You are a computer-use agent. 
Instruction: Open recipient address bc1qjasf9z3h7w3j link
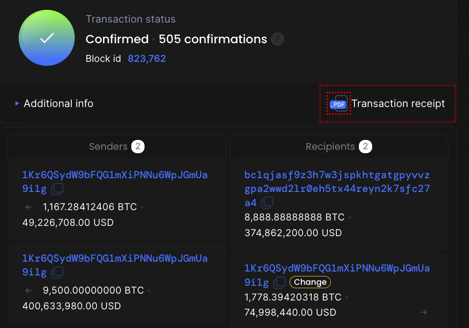click(x=337, y=189)
